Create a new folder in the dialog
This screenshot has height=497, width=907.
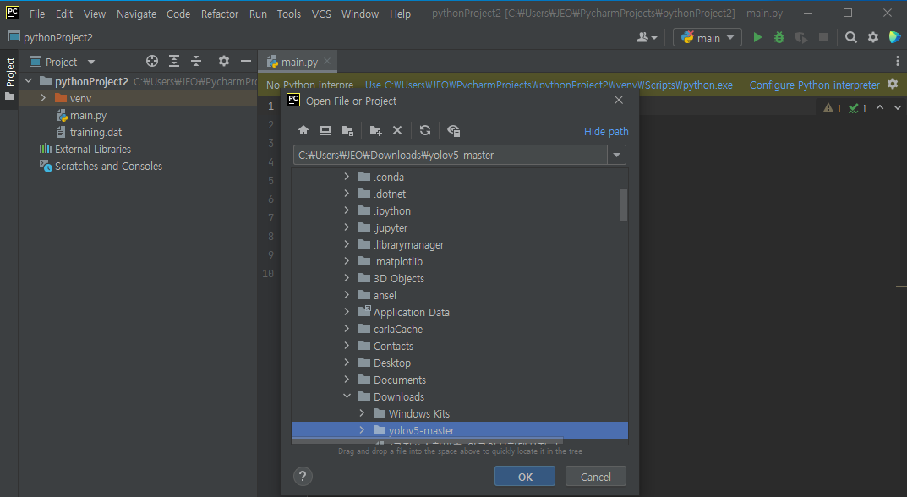pyautogui.click(x=375, y=130)
